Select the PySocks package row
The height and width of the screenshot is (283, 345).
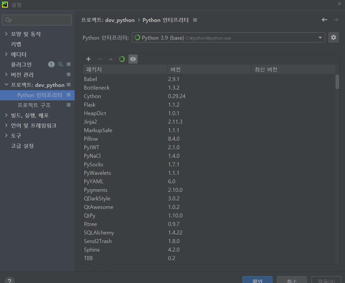point(209,165)
